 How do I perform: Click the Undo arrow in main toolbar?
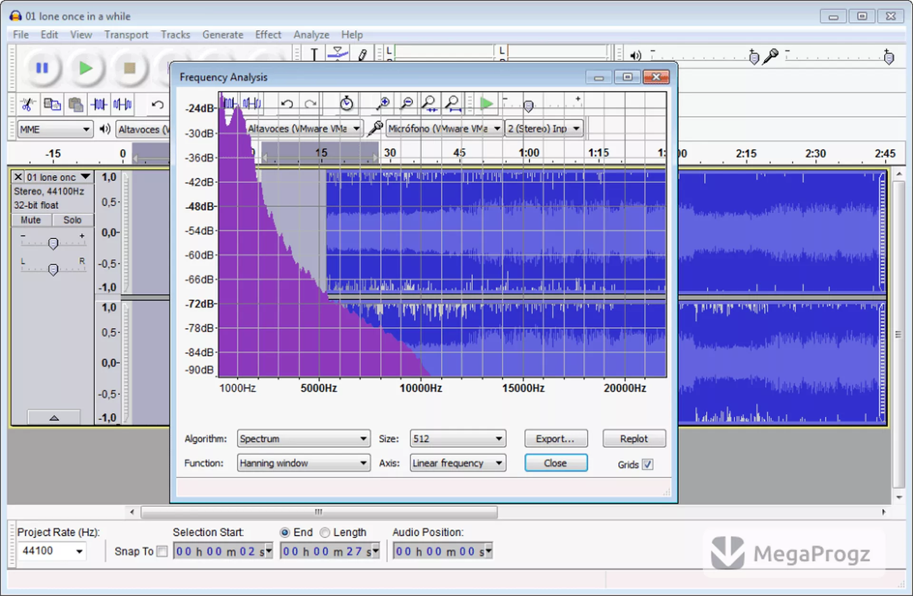point(157,104)
